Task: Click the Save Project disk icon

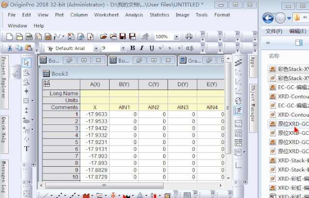Action: [123, 37]
